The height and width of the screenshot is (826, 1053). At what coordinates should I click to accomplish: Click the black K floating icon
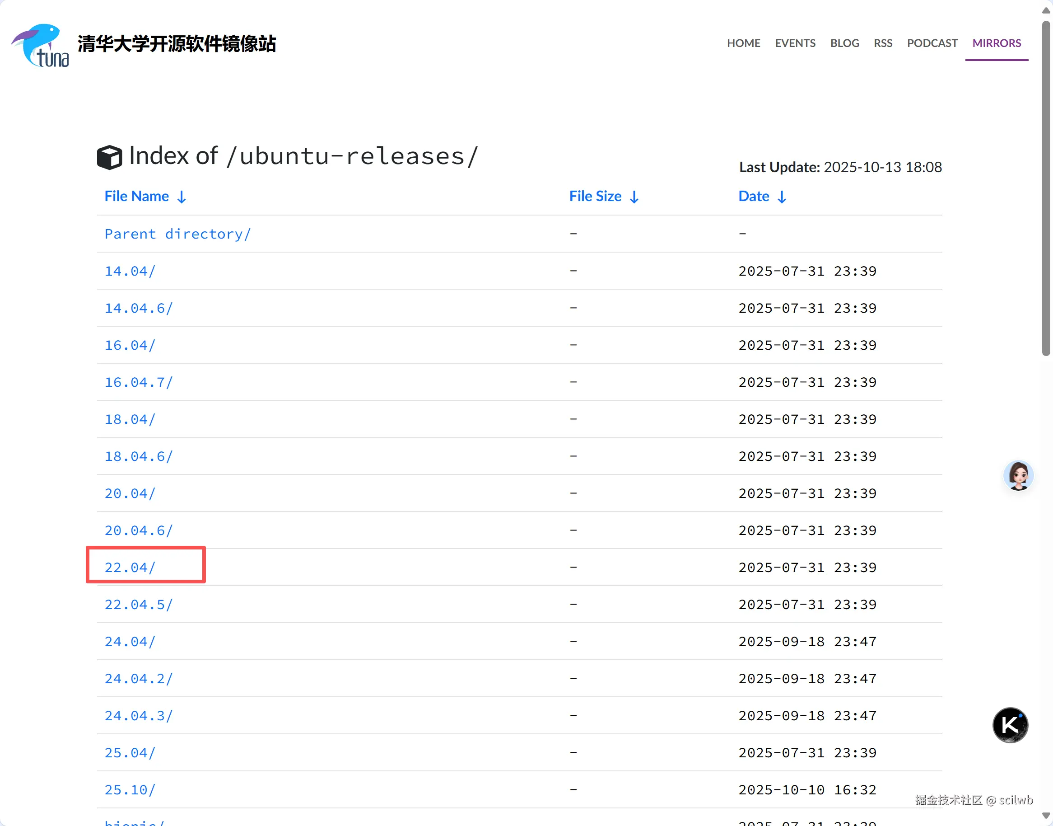(1011, 725)
